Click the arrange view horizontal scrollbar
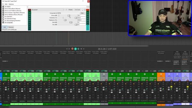This screenshot has width=192, height=108. point(100,46)
